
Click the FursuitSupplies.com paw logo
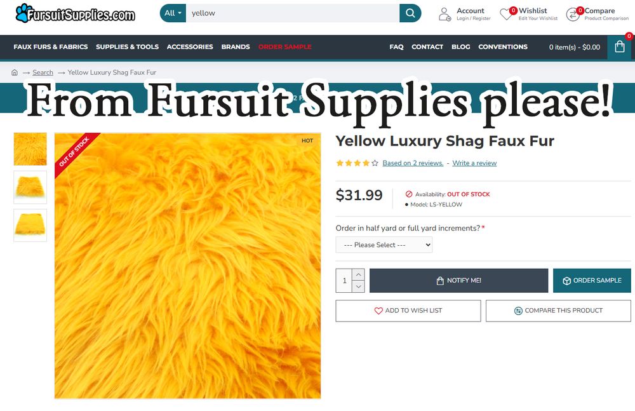pyautogui.click(x=76, y=14)
